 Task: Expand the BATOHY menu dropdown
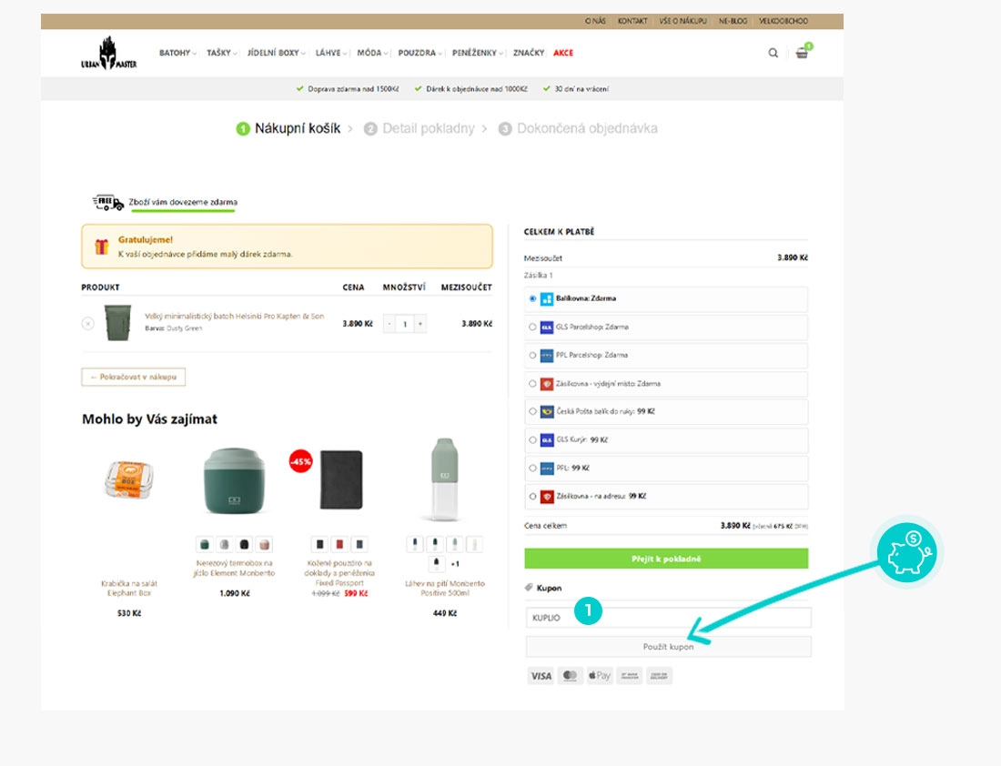click(x=177, y=53)
